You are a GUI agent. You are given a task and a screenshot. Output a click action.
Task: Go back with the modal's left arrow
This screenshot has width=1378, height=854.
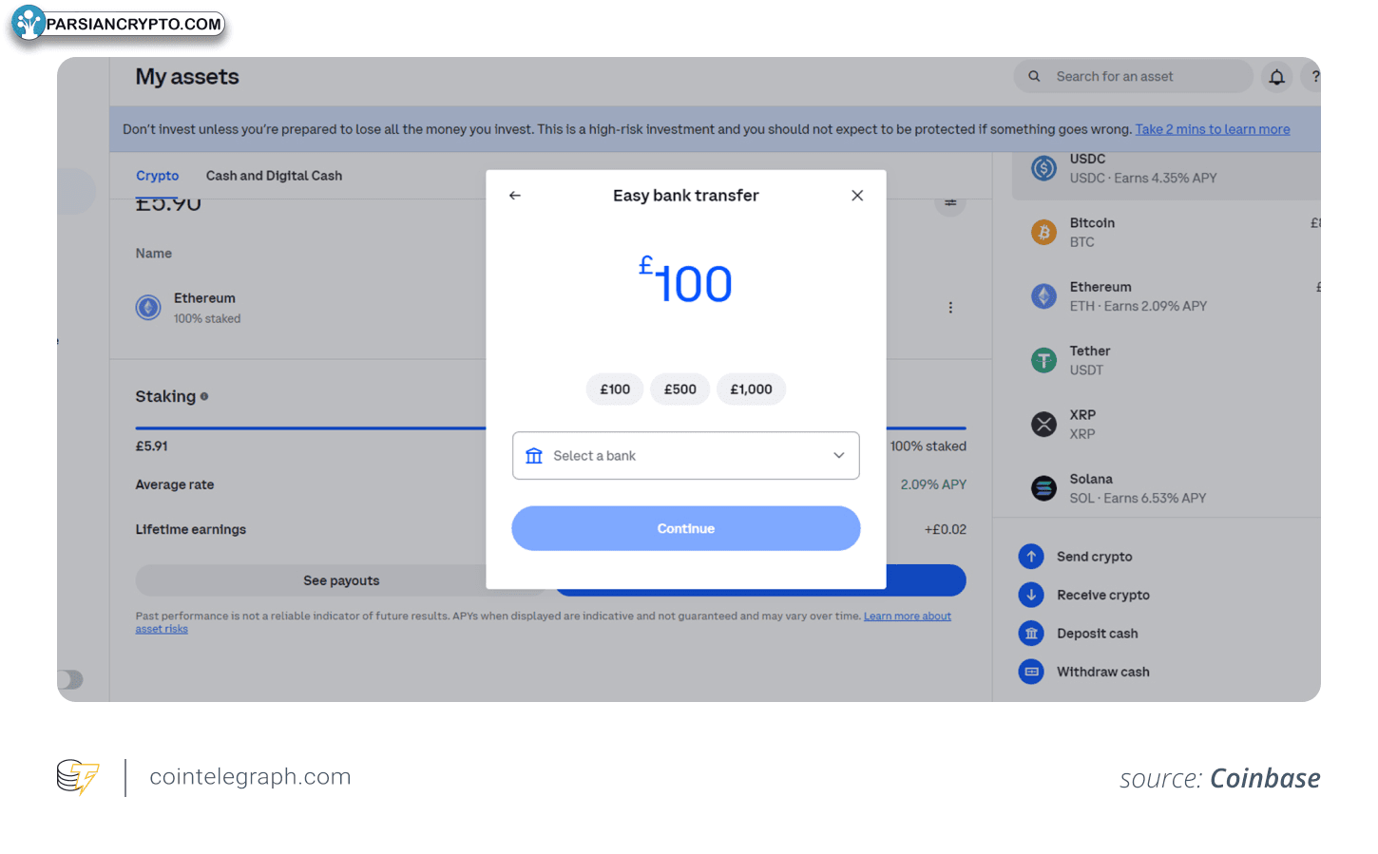(x=515, y=196)
